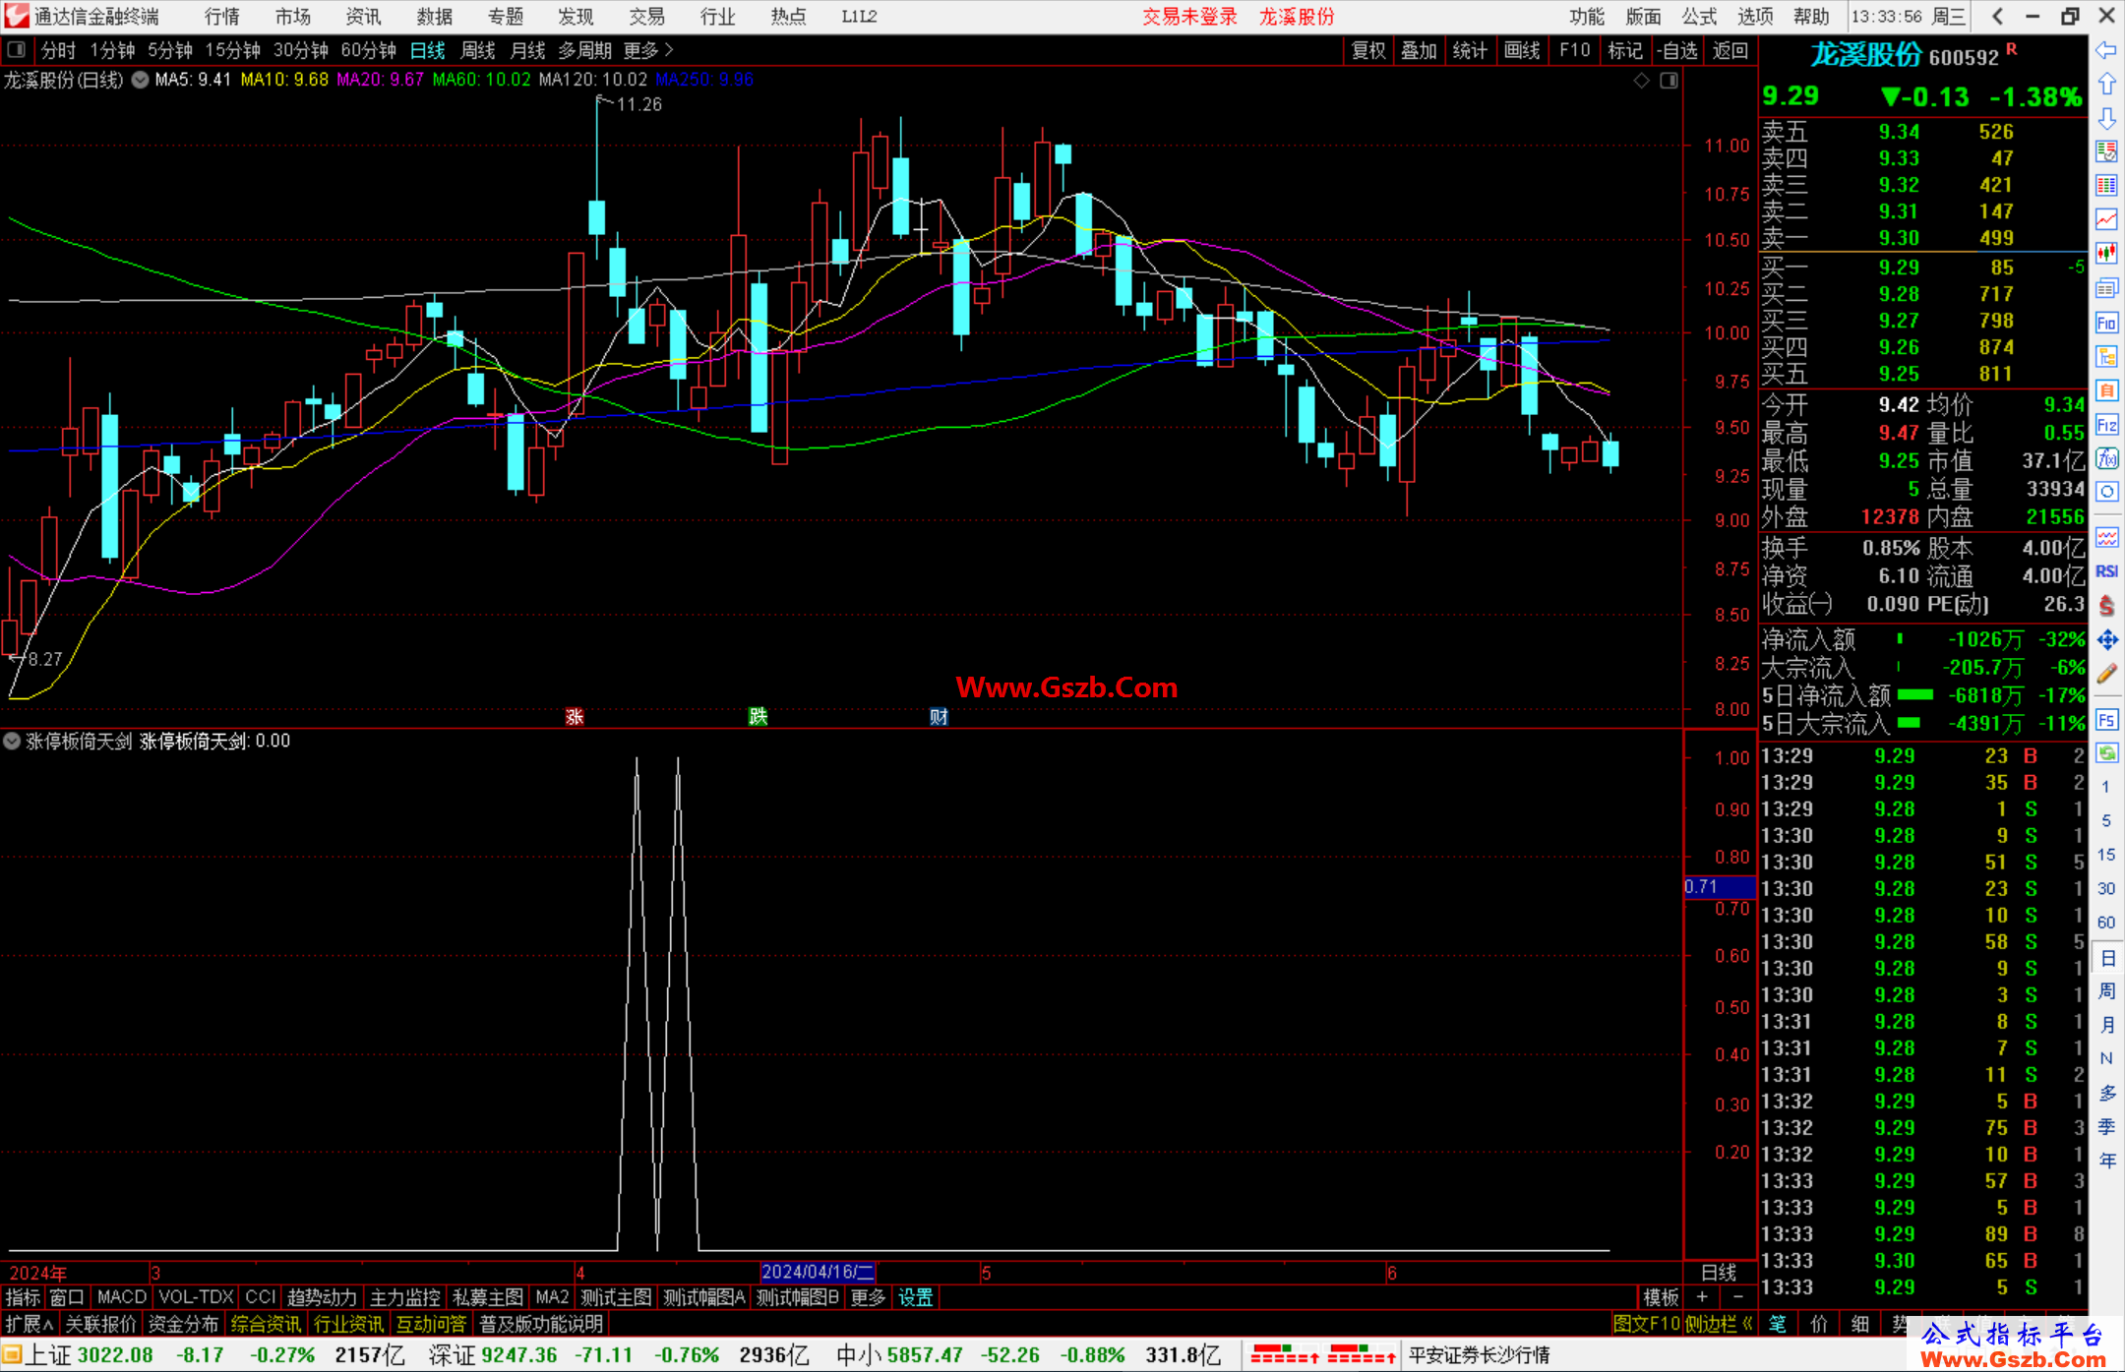Click the stacked windows sidebar icon
This screenshot has height=1372, width=2125.
[2106, 287]
